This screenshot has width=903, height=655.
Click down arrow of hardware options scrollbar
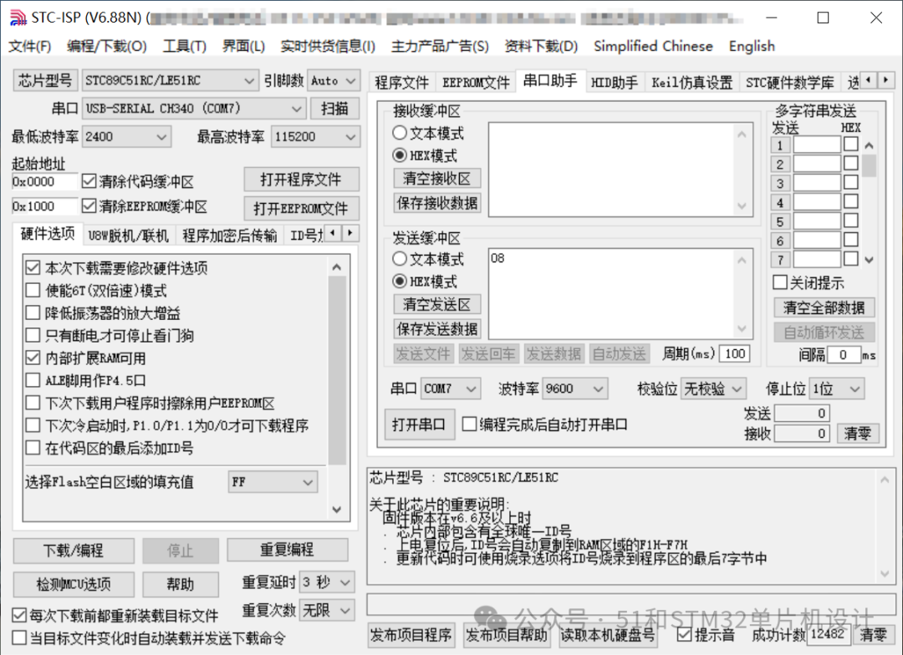tap(337, 510)
